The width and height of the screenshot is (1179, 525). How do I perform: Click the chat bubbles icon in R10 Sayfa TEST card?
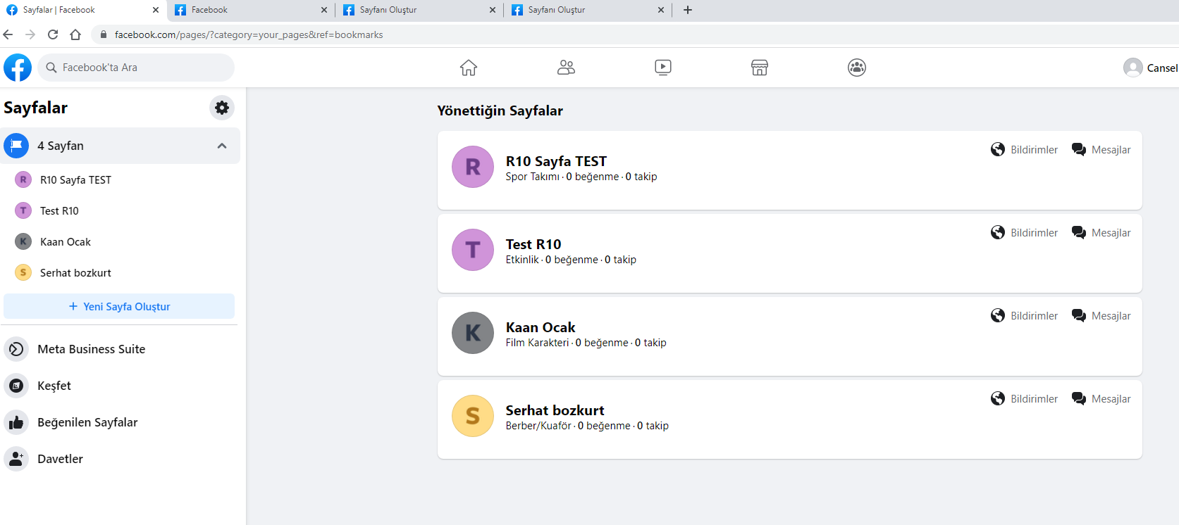[x=1079, y=149]
